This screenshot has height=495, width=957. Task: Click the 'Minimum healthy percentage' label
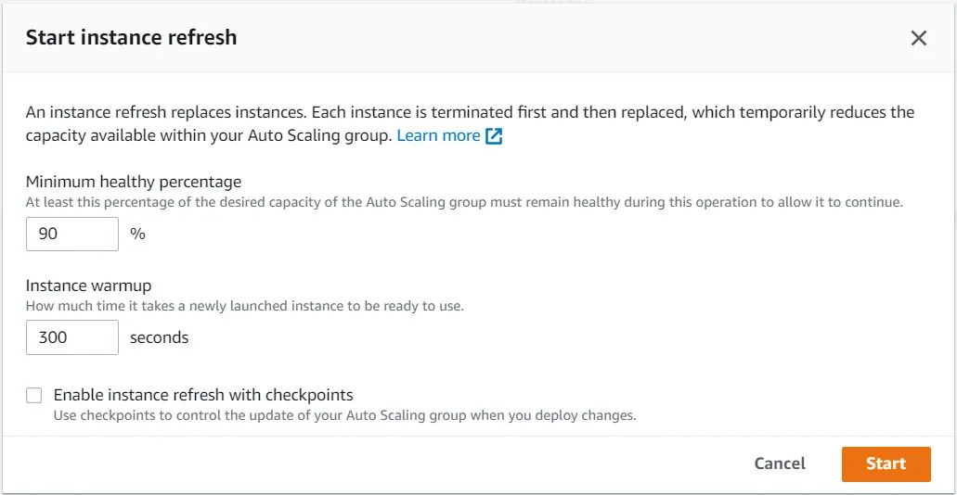[x=134, y=182]
